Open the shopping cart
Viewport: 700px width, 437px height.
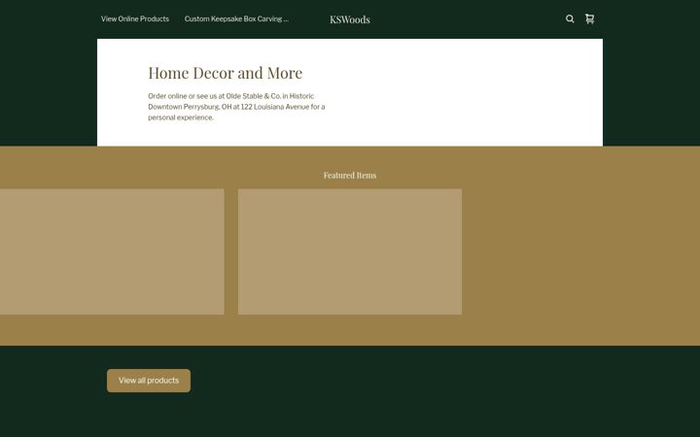pos(590,18)
